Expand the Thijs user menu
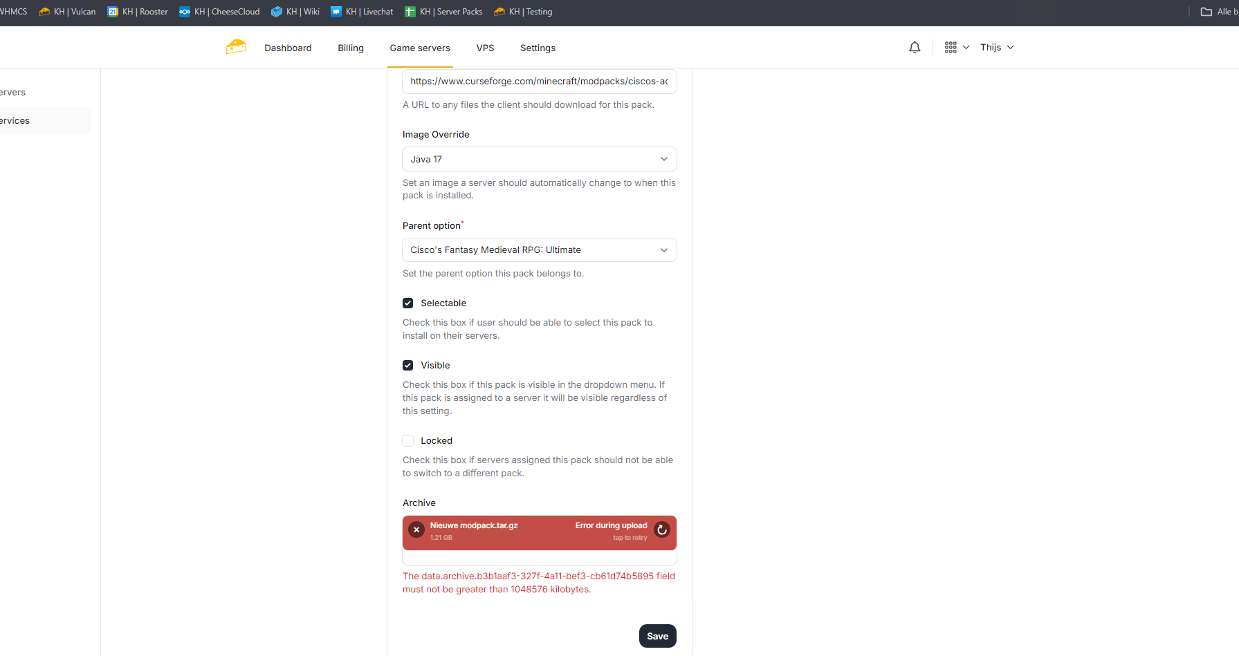1239x656 pixels. [x=996, y=47]
